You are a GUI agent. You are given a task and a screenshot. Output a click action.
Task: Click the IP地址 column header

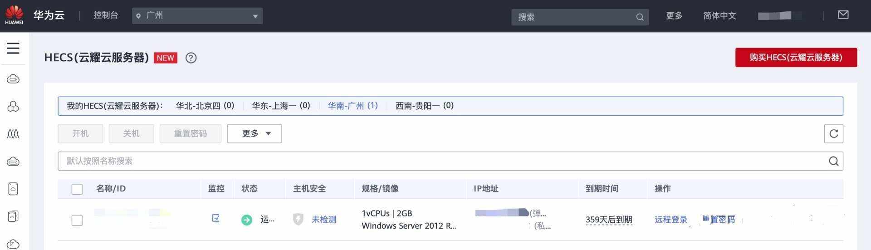coord(486,189)
